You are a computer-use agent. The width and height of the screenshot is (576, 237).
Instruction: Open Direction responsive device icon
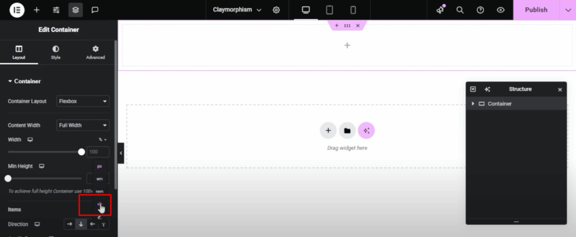[37, 224]
